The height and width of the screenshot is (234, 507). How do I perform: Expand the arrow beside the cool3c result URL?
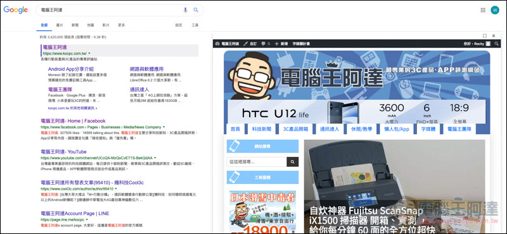click(116, 189)
